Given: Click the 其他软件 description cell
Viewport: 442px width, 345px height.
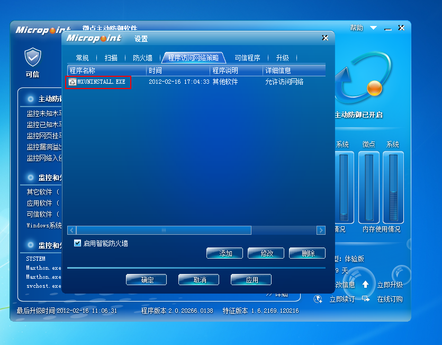Looking at the screenshot, I should [225, 82].
